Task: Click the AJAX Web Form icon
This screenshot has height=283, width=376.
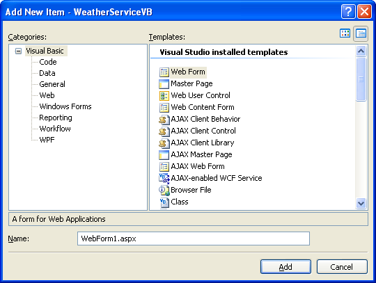Action: 164,166
